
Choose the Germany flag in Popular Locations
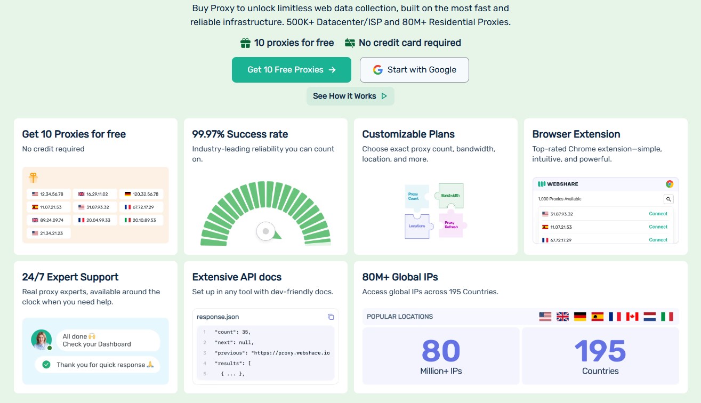579,317
